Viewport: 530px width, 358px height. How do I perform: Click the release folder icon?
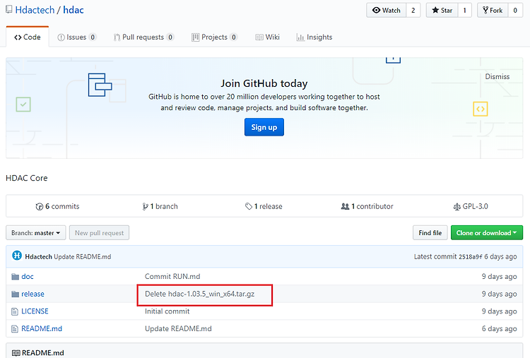pyautogui.click(x=16, y=294)
